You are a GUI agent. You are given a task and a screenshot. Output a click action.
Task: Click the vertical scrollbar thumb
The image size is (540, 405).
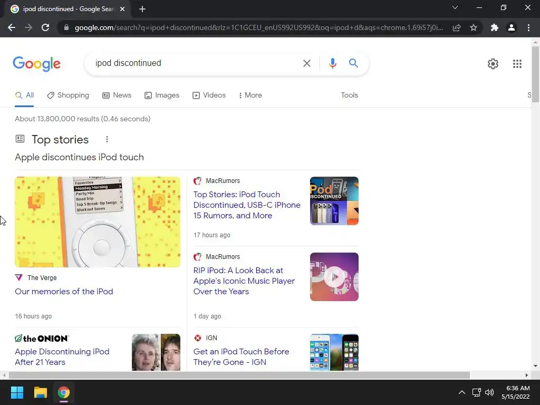tap(535, 74)
